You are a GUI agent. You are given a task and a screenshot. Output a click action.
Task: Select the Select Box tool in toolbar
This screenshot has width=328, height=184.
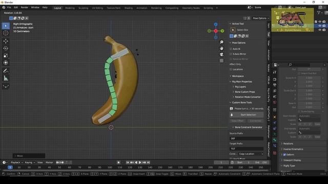(6, 26)
